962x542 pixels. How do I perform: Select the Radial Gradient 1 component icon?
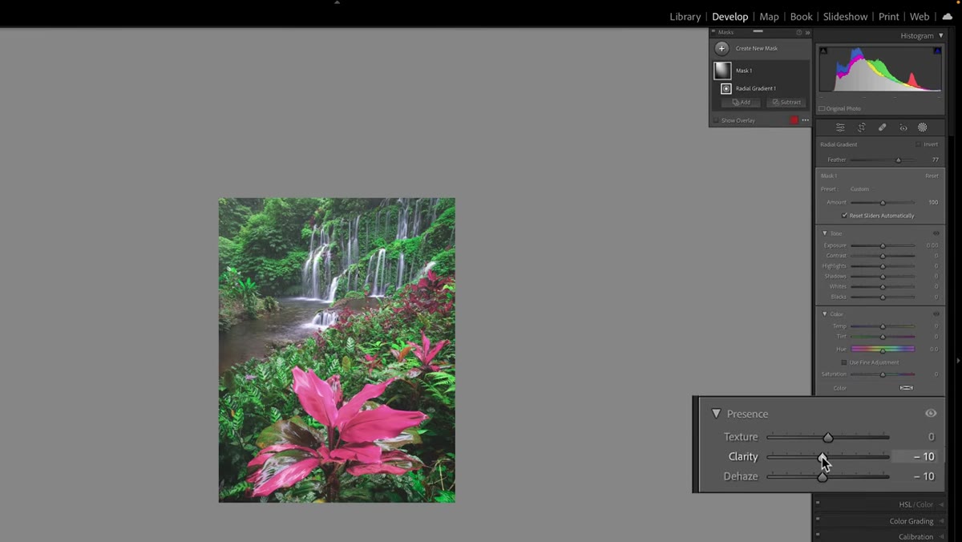click(x=726, y=89)
